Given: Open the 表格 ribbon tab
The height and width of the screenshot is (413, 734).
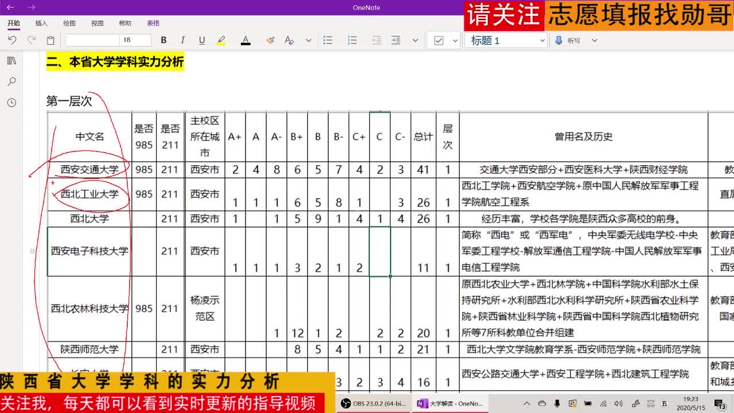Looking at the screenshot, I should click(153, 23).
